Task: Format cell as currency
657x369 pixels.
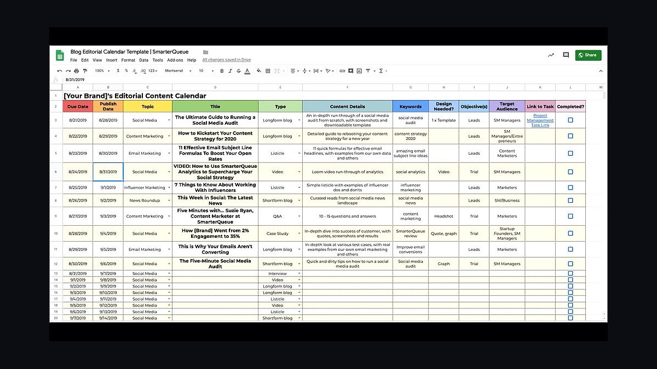Action: tap(118, 71)
